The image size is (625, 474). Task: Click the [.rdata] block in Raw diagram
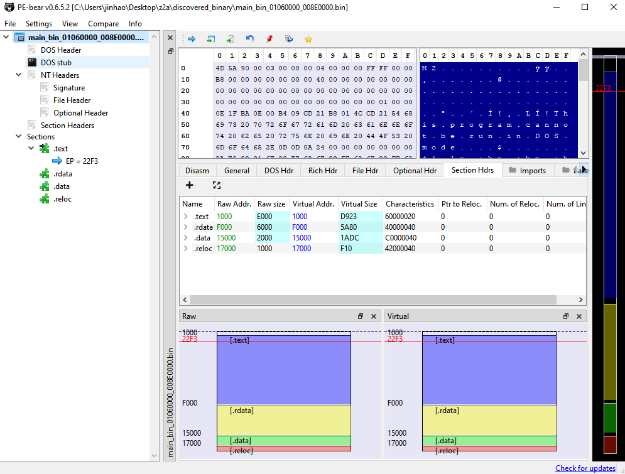click(283, 420)
